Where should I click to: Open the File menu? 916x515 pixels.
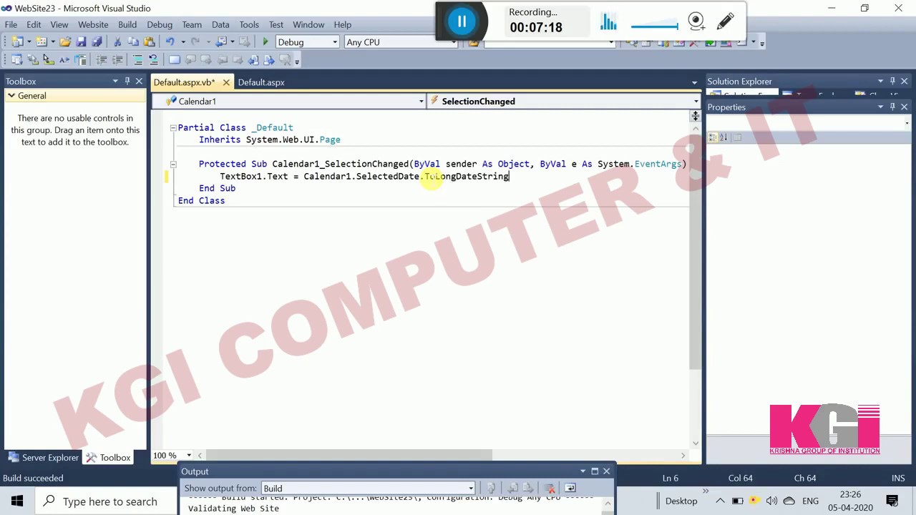coord(11,24)
